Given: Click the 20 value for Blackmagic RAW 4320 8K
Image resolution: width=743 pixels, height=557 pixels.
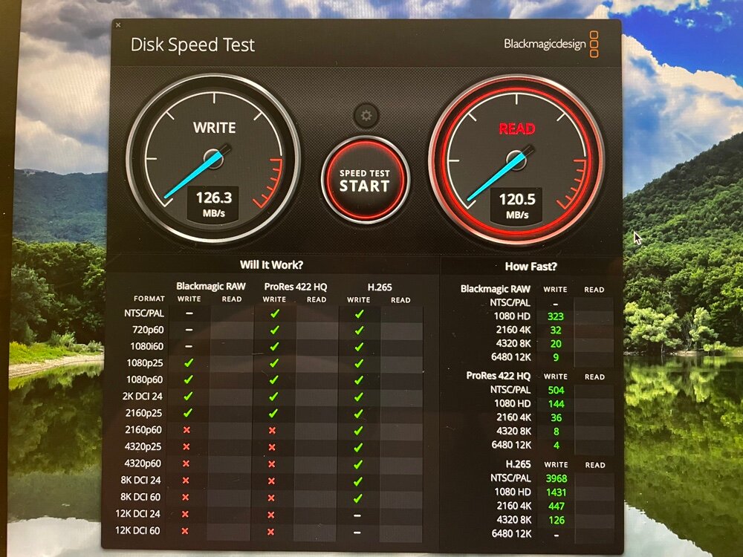Looking at the screenshot, I should point(556,344).
